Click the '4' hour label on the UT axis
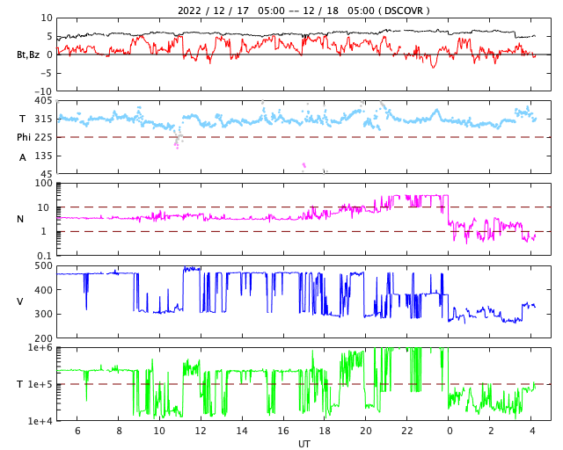The height and width of the screenshot is (450, 563). (x=532, y=431)
